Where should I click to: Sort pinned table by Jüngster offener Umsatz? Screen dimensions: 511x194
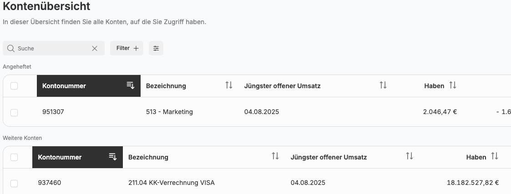[383, 85]
